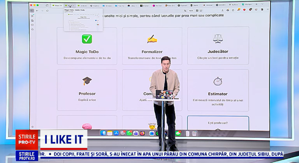Toggle the adblock shield extension
The width and height of the screenshot is (299, 163).
tap(244, 10)
